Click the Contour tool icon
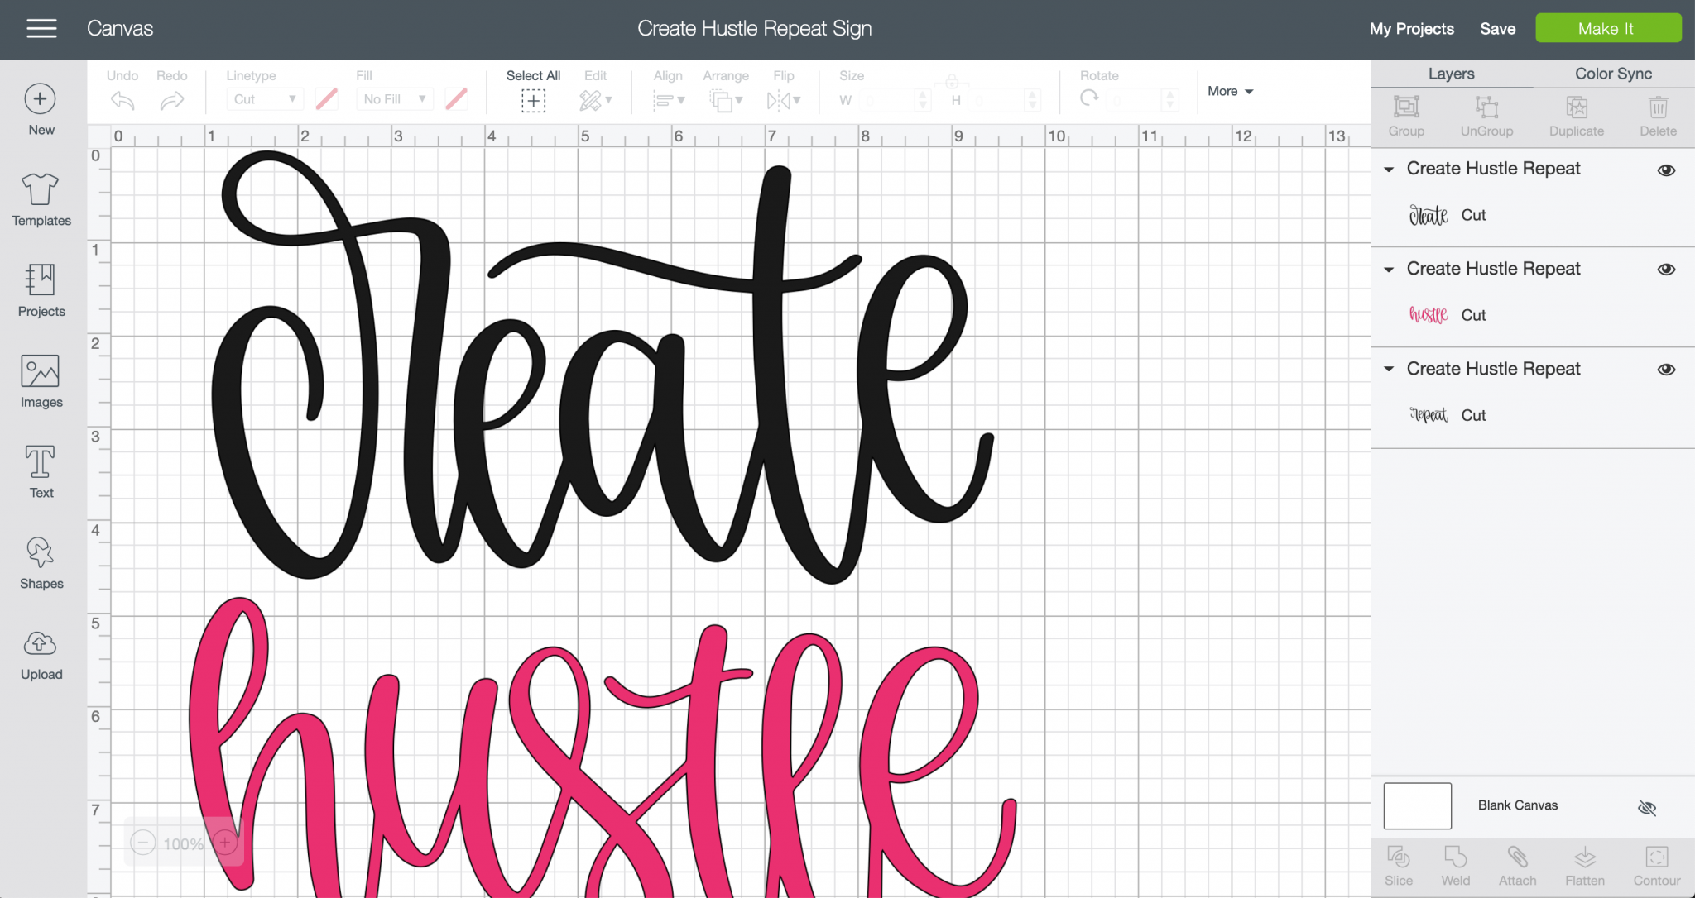The image size is (1695, 898). coord(1656,857)
